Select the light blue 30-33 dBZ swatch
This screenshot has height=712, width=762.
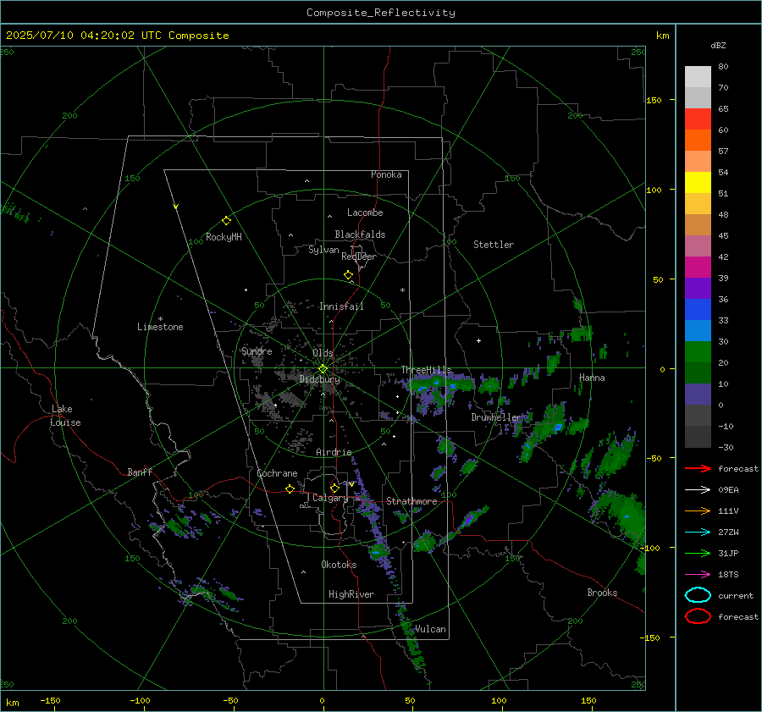coord(698,330)
